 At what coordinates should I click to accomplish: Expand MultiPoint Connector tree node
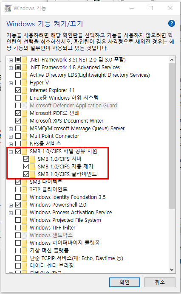11,137
